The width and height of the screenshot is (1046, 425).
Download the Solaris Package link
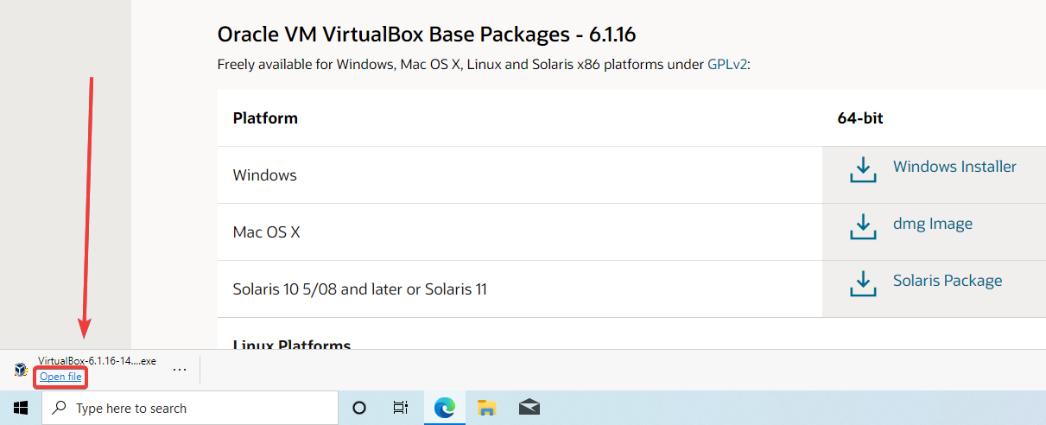(948, 281)
